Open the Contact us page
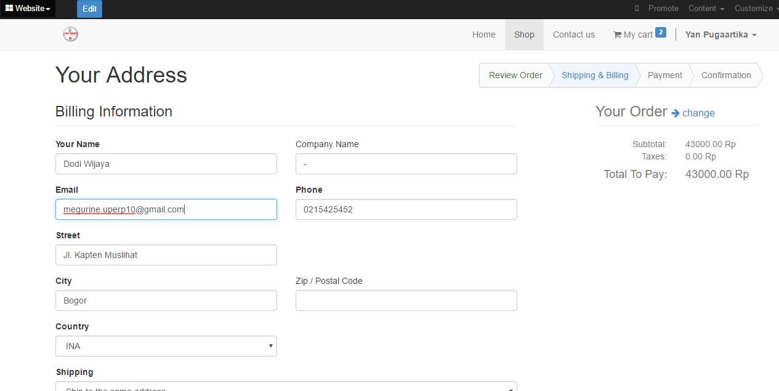The height and width of the screenshot is (391, 779). click(x=573, y=34)
